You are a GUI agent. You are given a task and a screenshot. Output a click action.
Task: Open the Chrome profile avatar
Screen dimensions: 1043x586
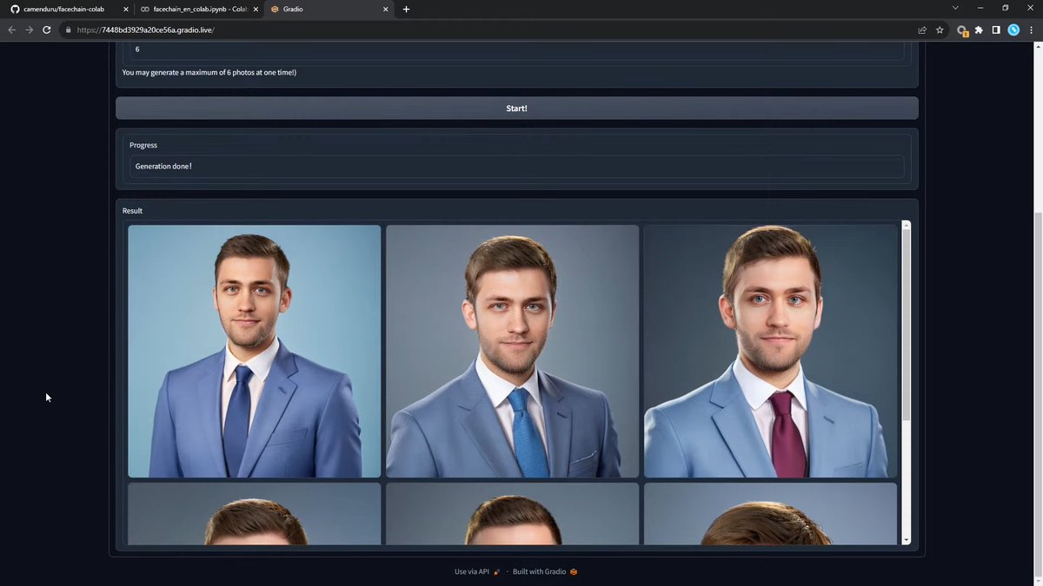coord(1013,30)
